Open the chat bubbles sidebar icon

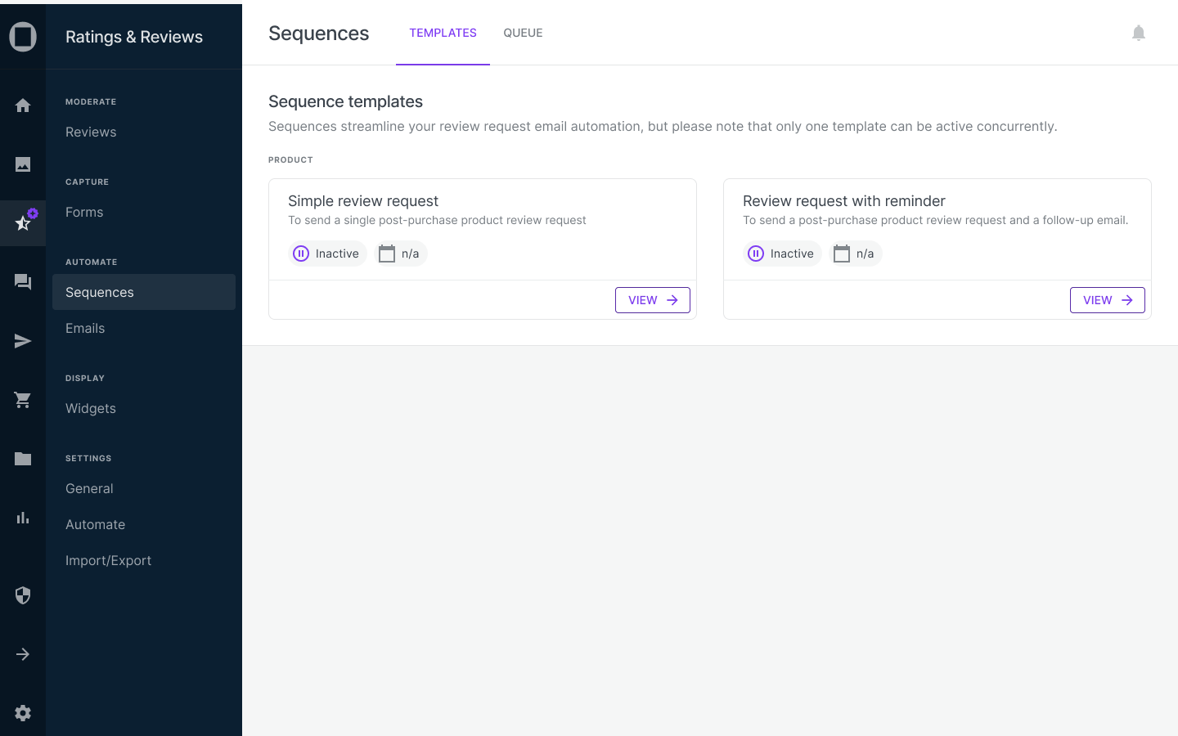(x=23, y=282)
